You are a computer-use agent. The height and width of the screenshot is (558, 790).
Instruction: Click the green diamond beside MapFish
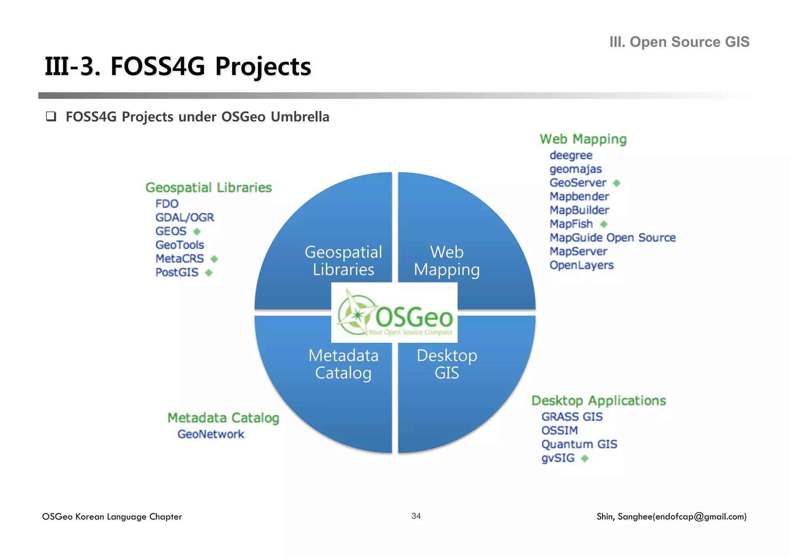pyautogui.click(x=604, y=224)
